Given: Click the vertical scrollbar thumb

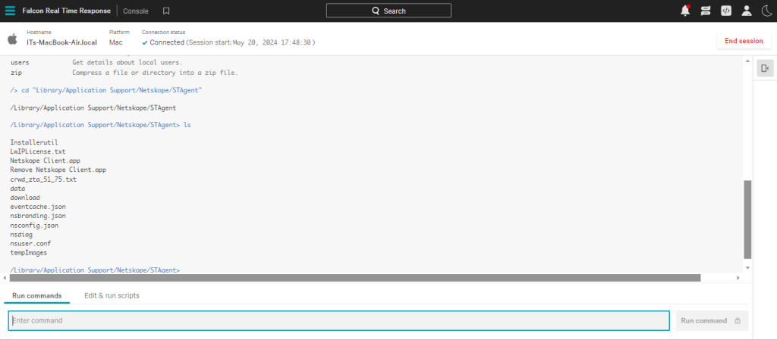Looking at the screenshot, I should (x=747, y=220).
